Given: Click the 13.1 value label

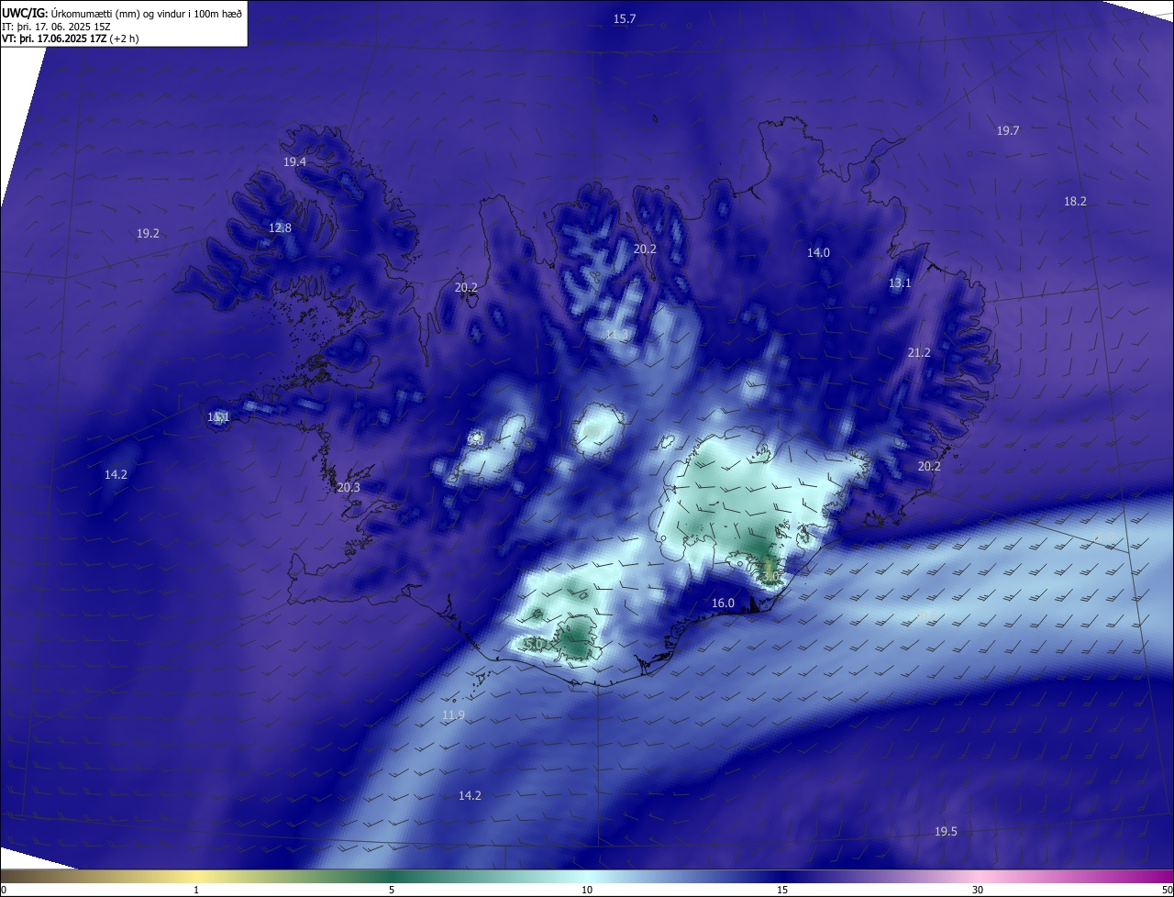Looking at the screenshot, I should [x=900, y=283].
